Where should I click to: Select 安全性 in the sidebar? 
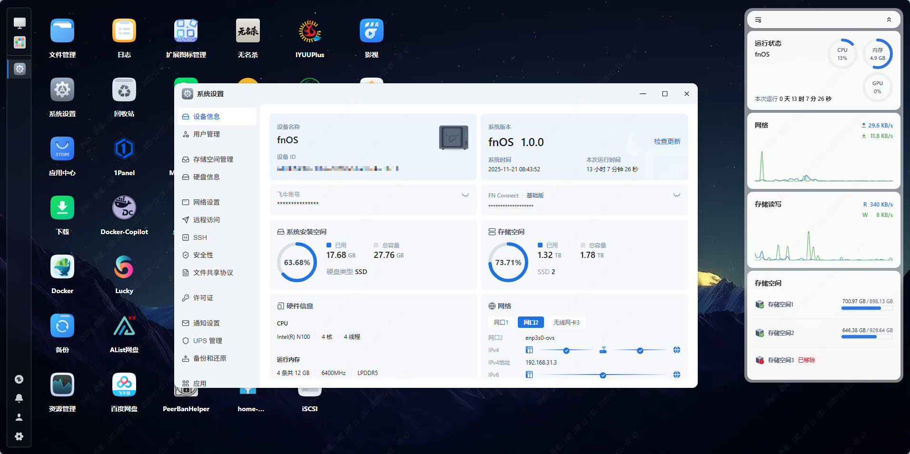pyautogui.click(x=217, y=255)
